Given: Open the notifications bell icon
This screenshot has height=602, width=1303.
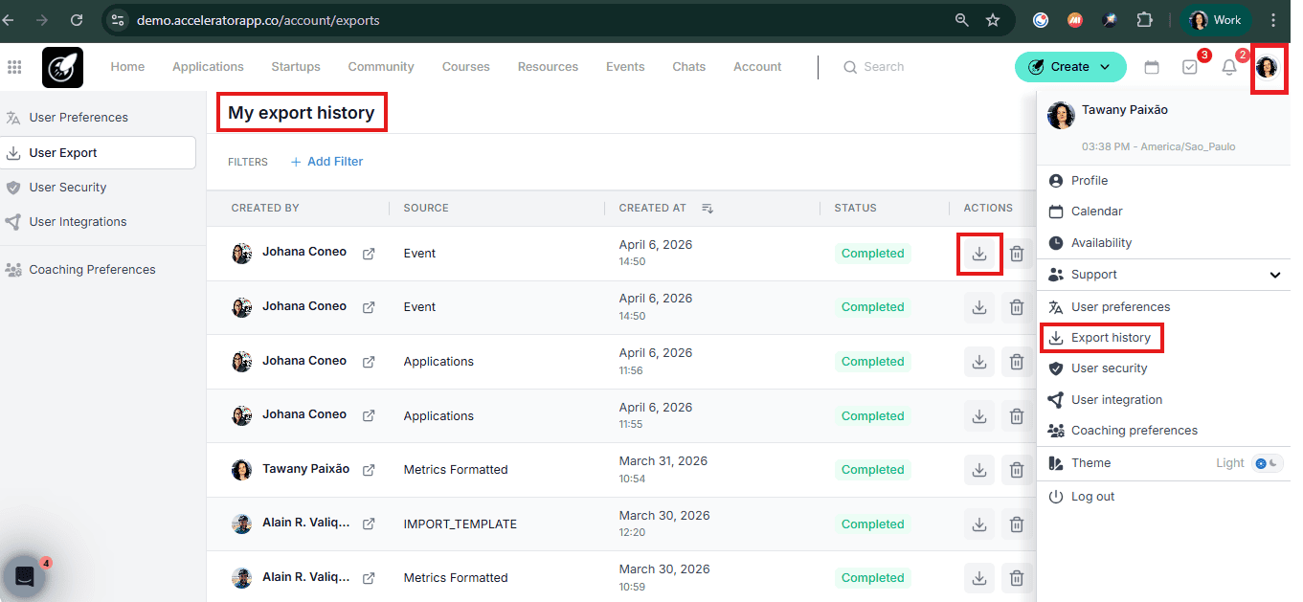Looking at the screenshot, I should point(1229,67).
